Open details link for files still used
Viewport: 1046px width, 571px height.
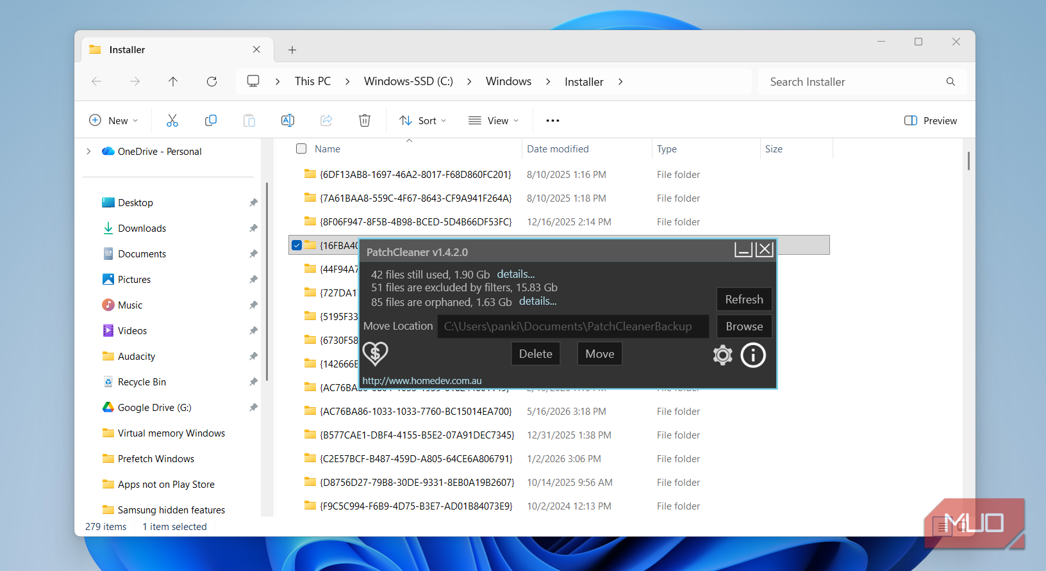(515, 274)
